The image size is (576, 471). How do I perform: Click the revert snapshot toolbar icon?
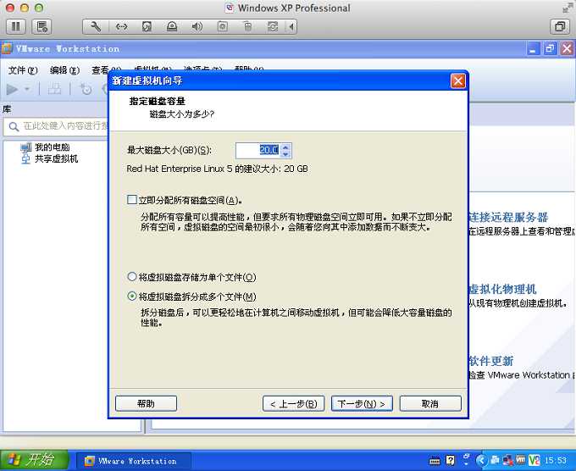click(x=86, y=89)
